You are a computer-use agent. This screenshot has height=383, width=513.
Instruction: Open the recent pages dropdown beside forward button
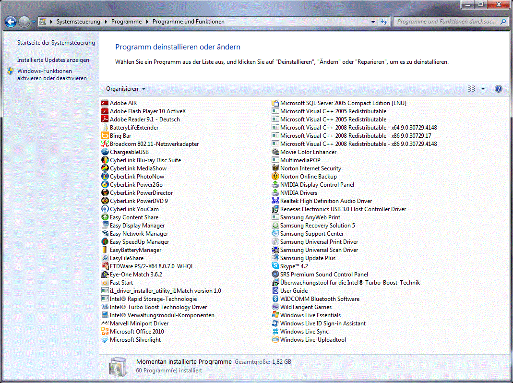pos(34,22)
